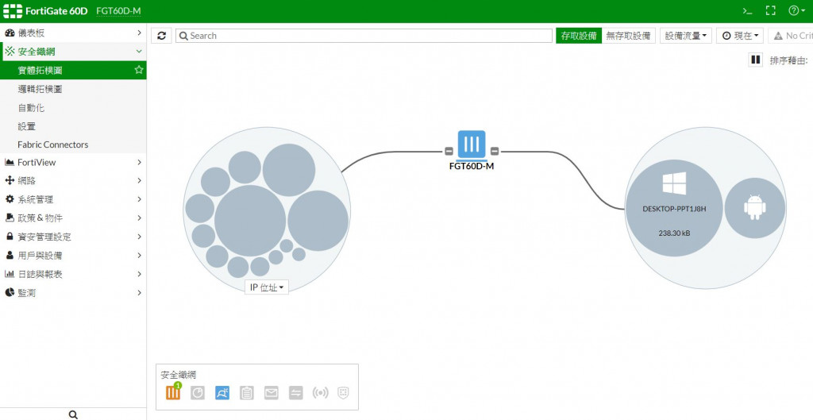This screenshot has height=420, width=813.
Task: Click the orange FortiGate icon with badge 1
Action: (x=173, y=392)
